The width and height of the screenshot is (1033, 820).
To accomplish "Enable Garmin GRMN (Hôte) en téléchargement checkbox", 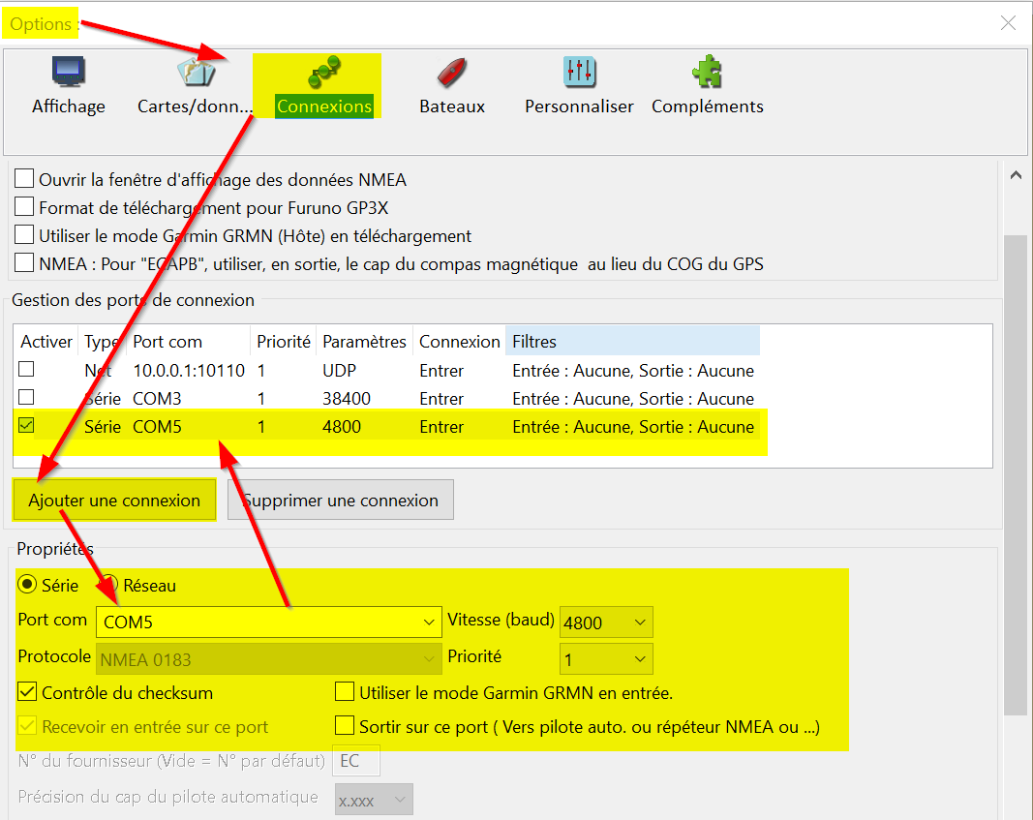I will coord(24,234).
